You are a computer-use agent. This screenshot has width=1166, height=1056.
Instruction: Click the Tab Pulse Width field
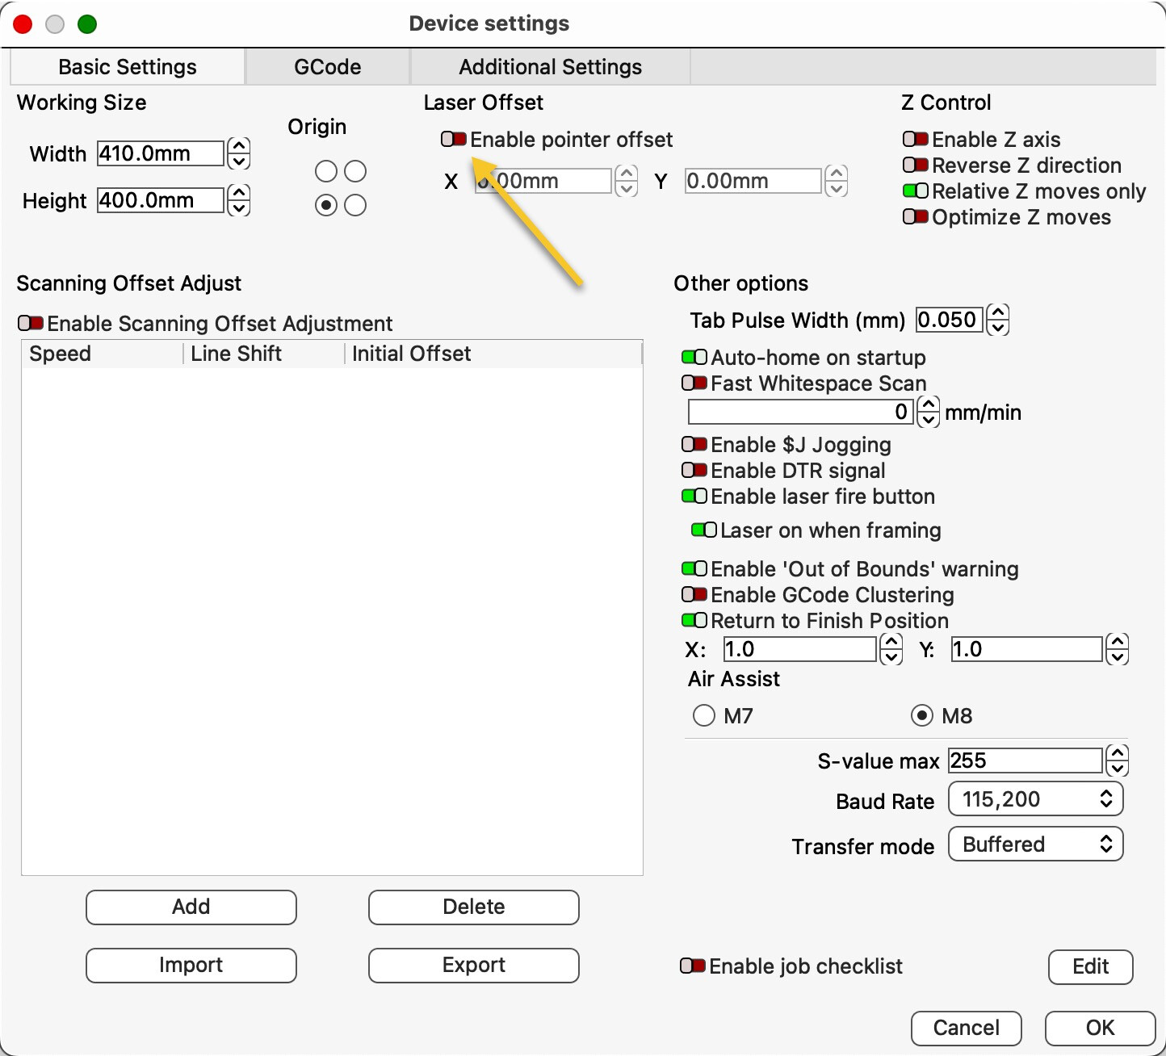(949, 320)
